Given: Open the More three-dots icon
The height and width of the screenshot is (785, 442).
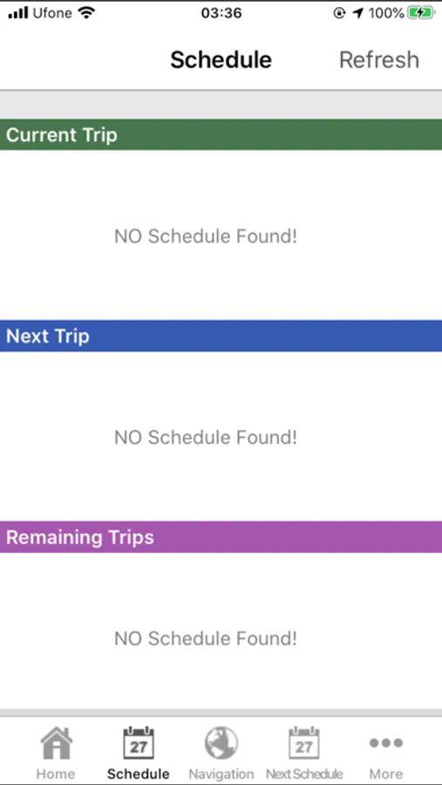Looking at the screenshot, I should click(x=386, y=742).
